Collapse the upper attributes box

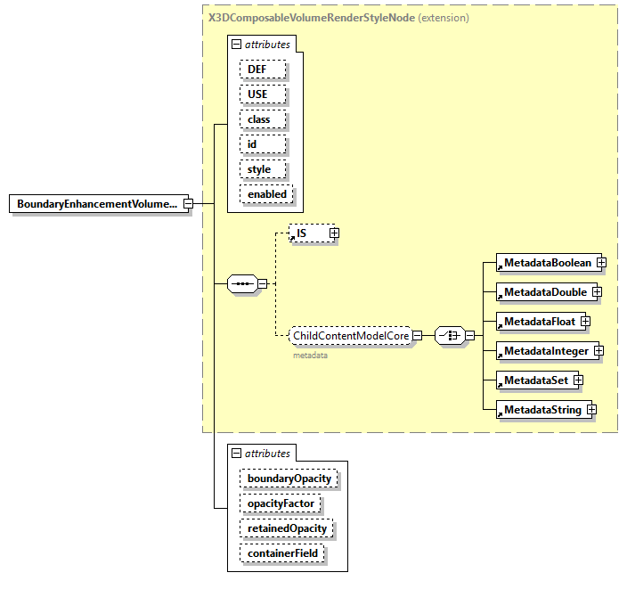click(236, 44)
